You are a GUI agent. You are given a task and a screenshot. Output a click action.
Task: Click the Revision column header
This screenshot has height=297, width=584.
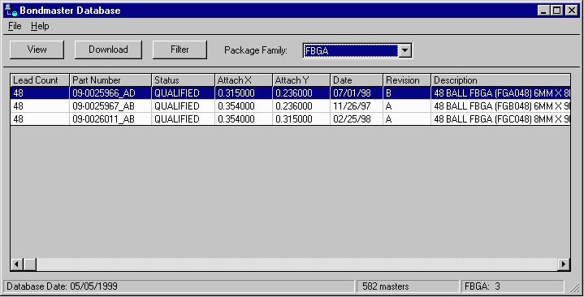coord(407,80)
